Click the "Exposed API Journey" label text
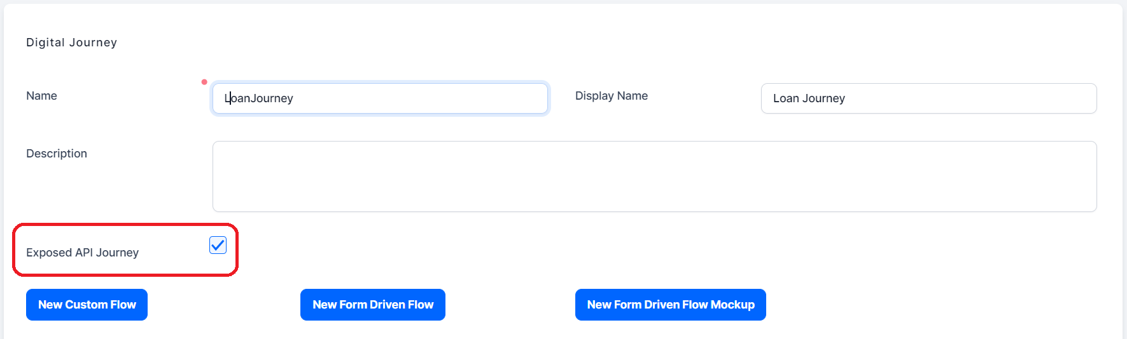 click(x=82, y=253)
